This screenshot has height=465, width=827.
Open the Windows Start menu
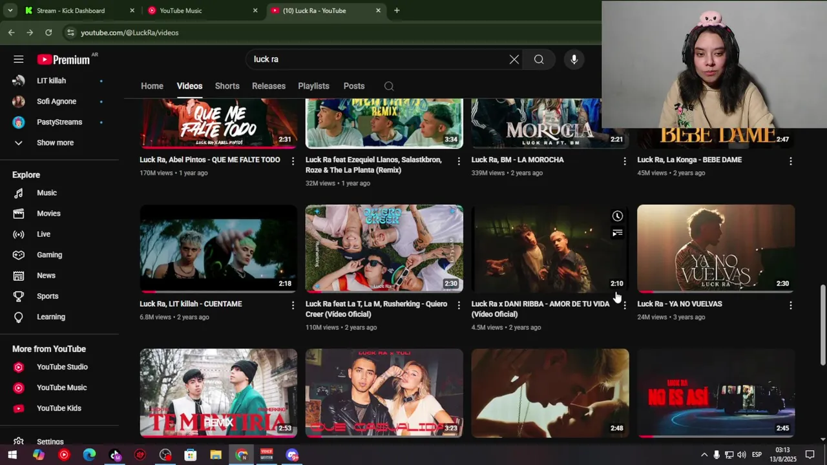(12, 455)
